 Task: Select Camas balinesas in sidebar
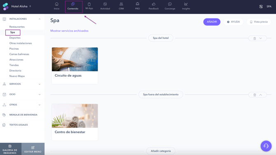point(19,54)
